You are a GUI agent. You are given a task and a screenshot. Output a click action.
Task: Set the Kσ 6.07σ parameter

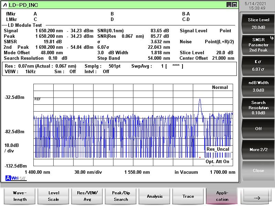point(258,66)
